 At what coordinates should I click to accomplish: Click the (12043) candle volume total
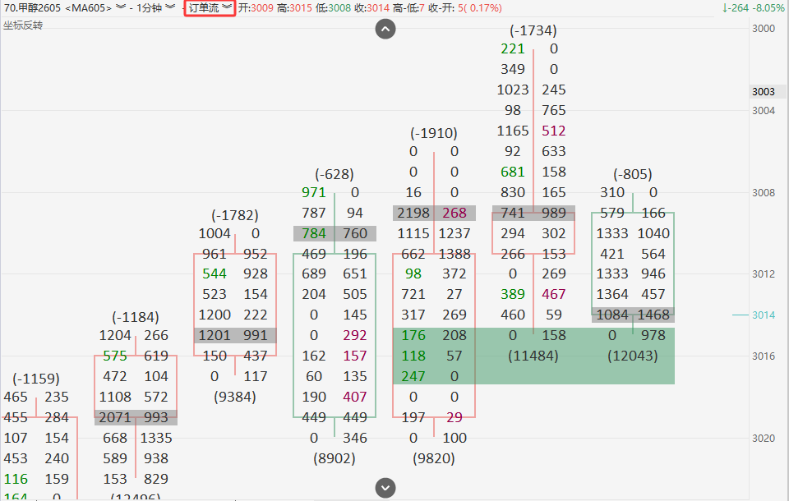coord(632,356)
